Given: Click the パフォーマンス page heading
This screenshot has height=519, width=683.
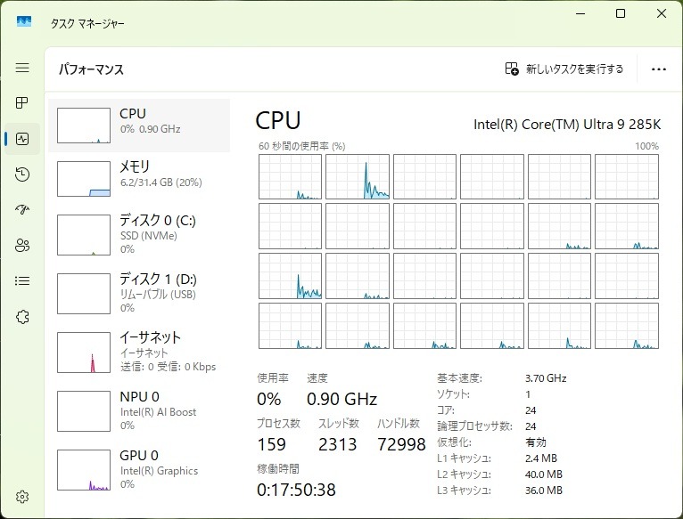Looking at the screenshot, I should (91, 69).
